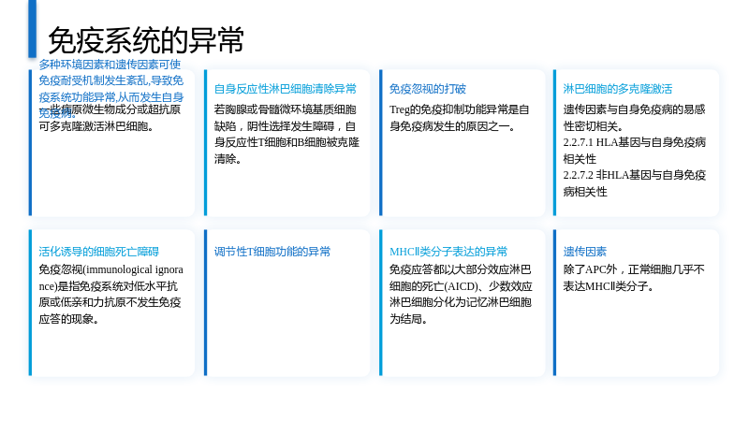This screenshot has width=749, height=421.
Task: Select paragraph containing immunological ignorance
Action: pos(110,294)
